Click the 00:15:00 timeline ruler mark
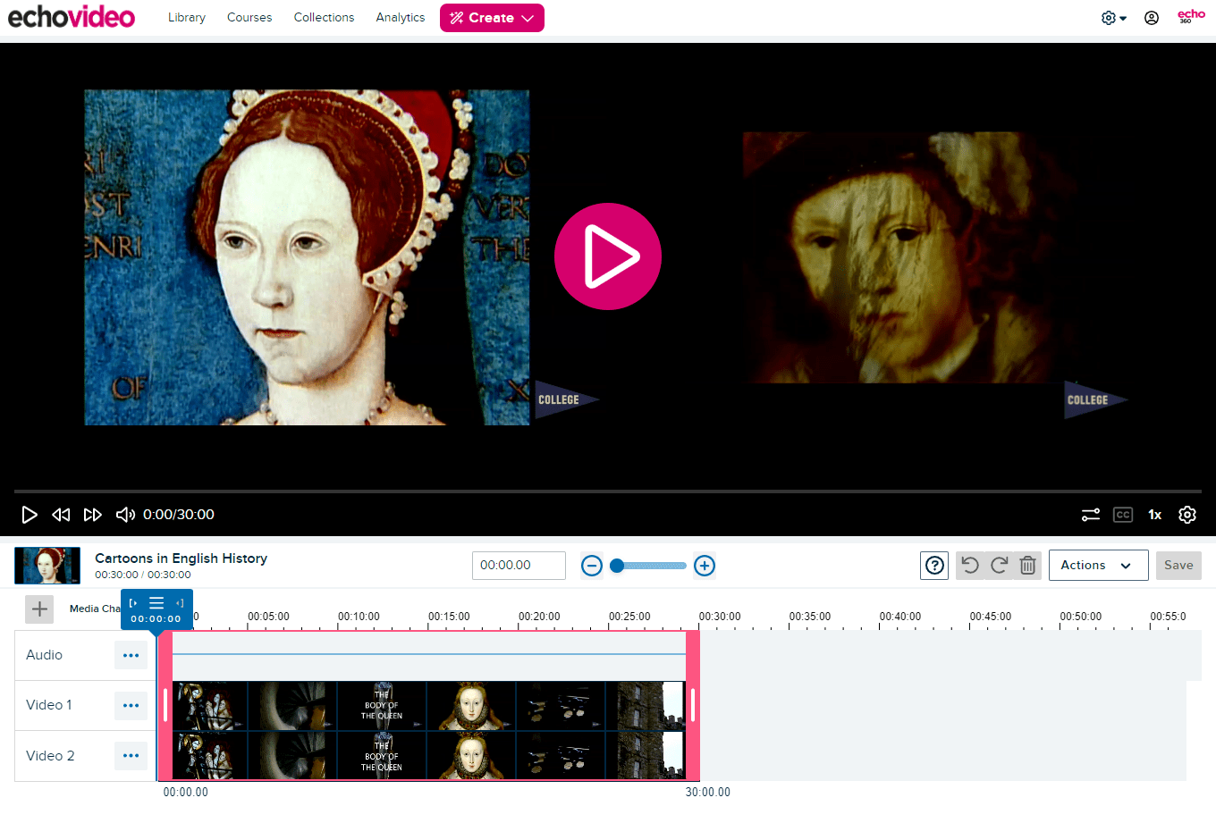 point(449,617)
